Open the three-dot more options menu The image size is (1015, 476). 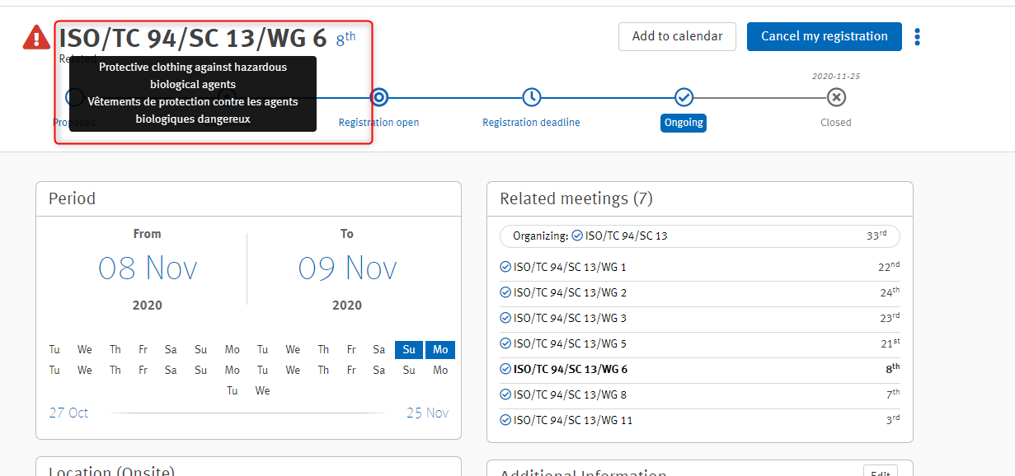tap(917, 36)
